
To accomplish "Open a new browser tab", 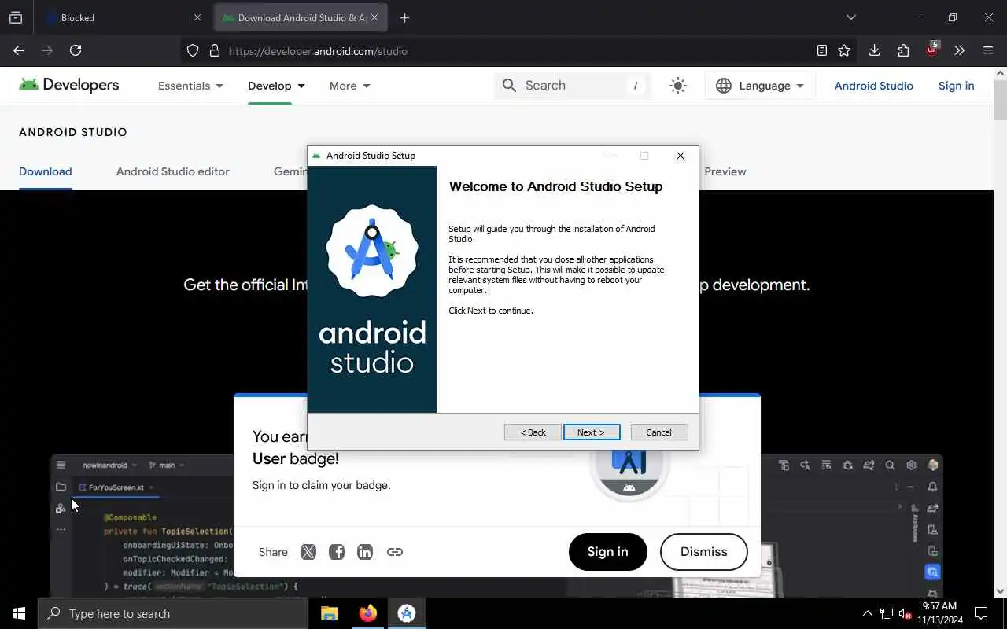I will pyautogui.click(x=404, y=17).
